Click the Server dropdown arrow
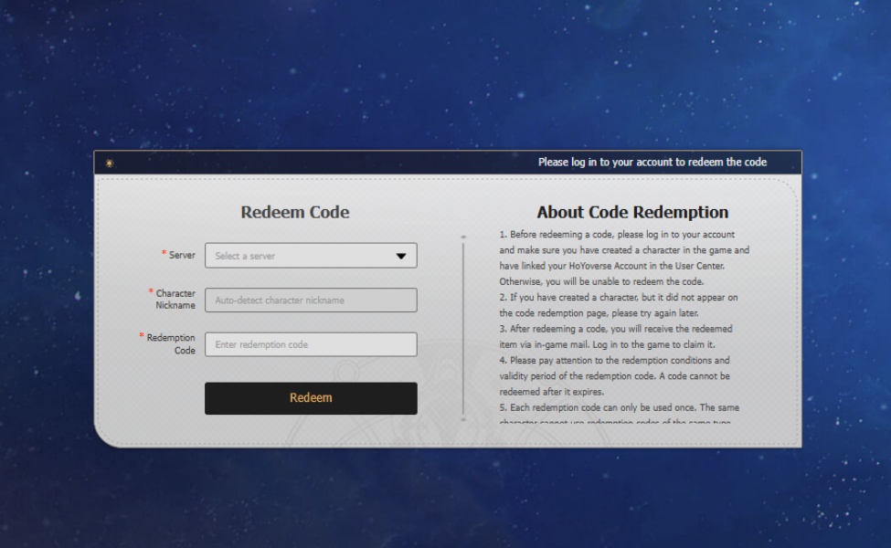The height and width of the screenshot is (548, 891). tap(400, 255)
